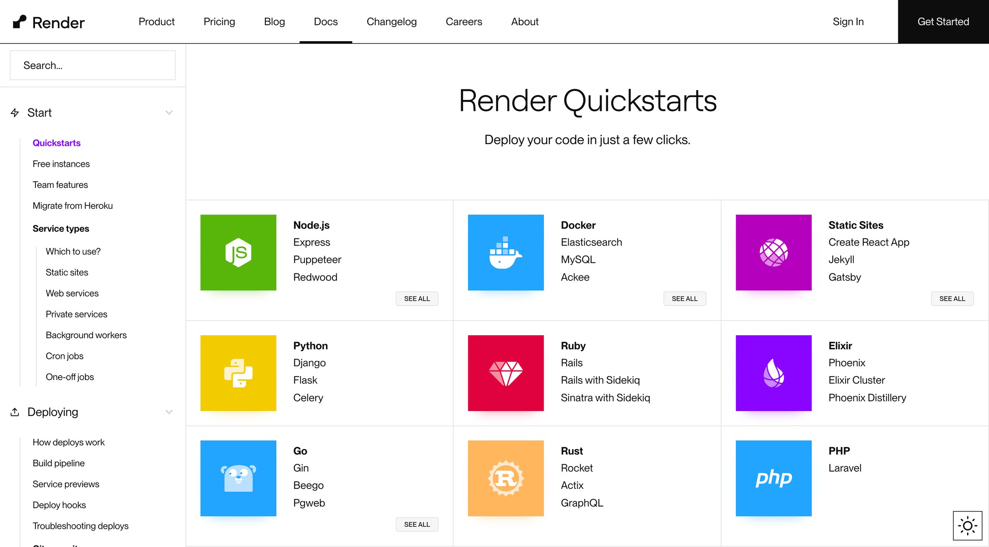Viewport: 989px width, 547px height.
Task: Click the upload Deploying icon
Action: (15, 412)
